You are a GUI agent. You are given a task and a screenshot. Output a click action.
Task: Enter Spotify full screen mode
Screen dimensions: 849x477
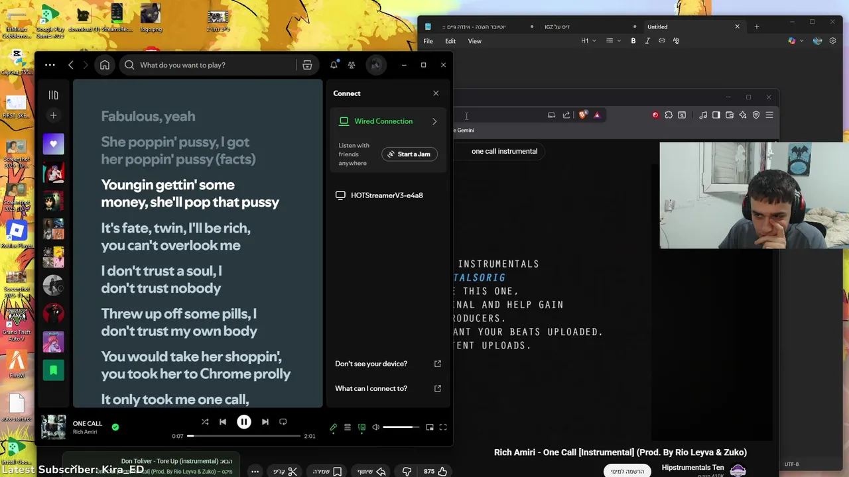click(443, 427)
